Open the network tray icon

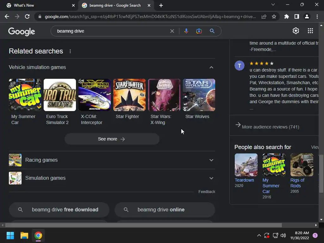[x=275, y=235]
